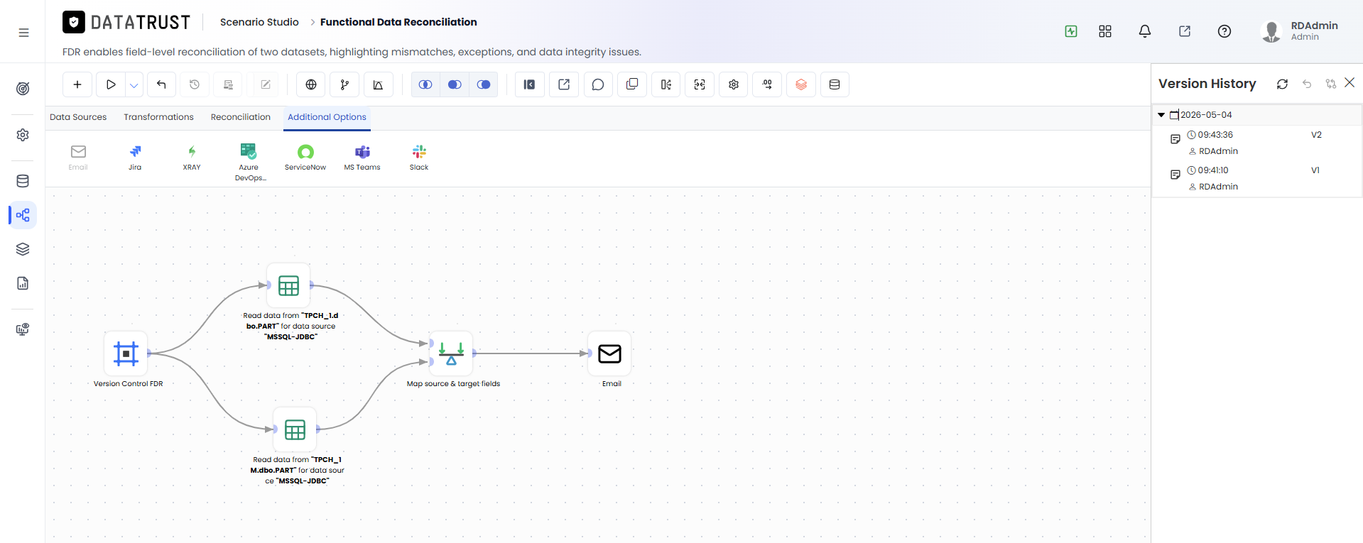This screenshot has width=1363, height=543.
Task: Select the TPCH_1.dbo.PART read data node
Action: click(288, 285)
